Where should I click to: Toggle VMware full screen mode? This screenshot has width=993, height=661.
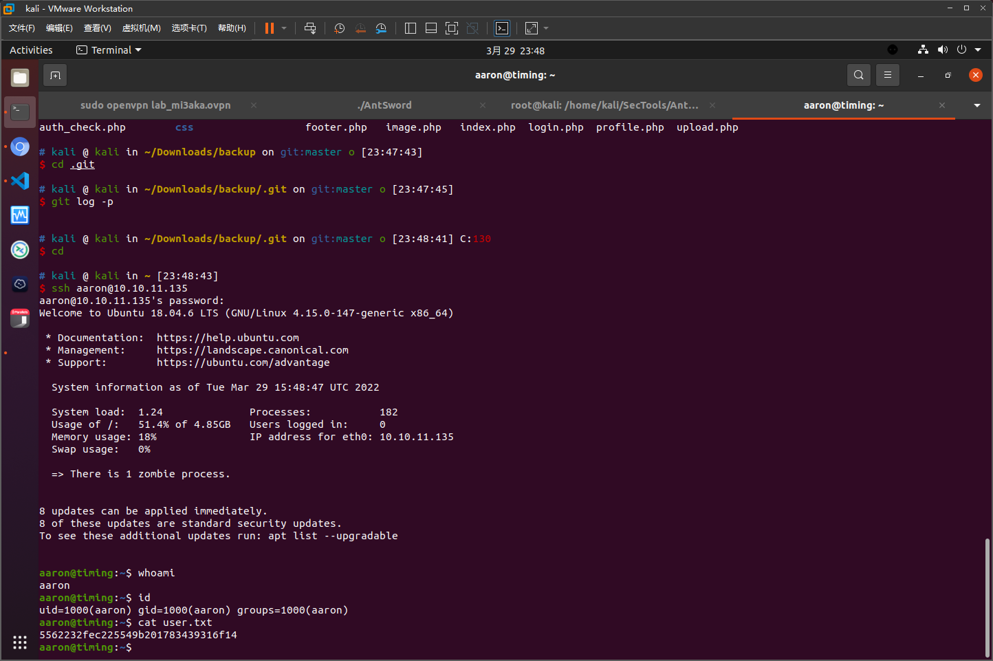452,28
